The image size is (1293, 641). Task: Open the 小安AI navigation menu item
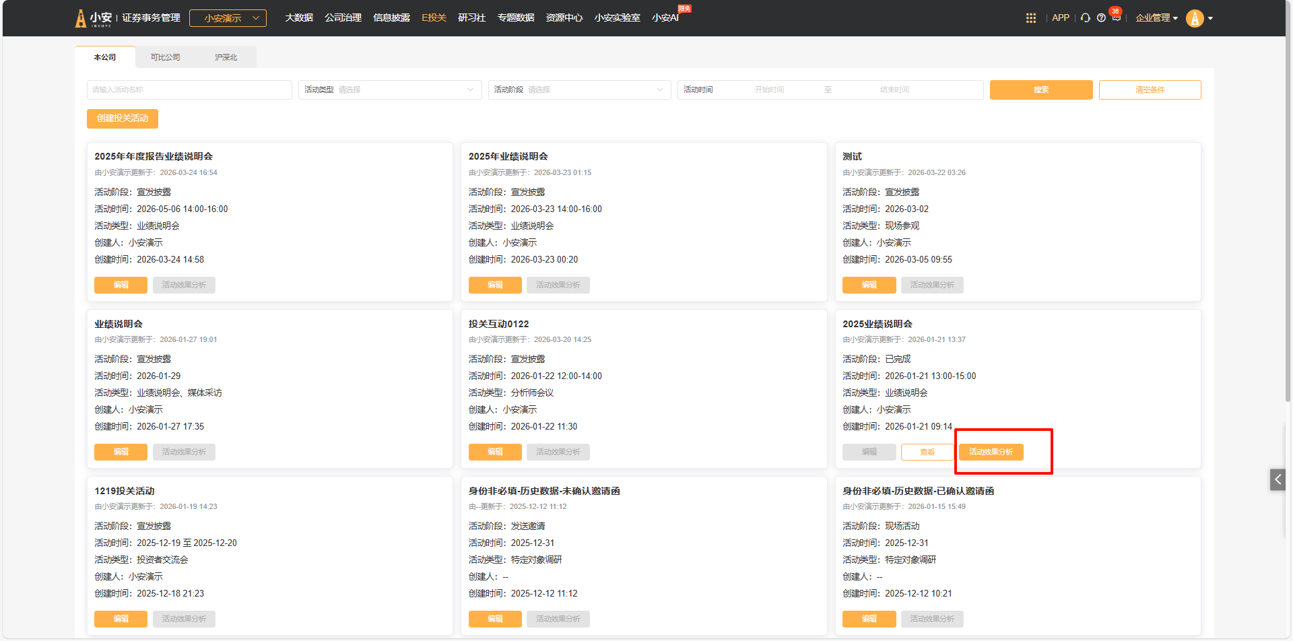click(665, 18)
